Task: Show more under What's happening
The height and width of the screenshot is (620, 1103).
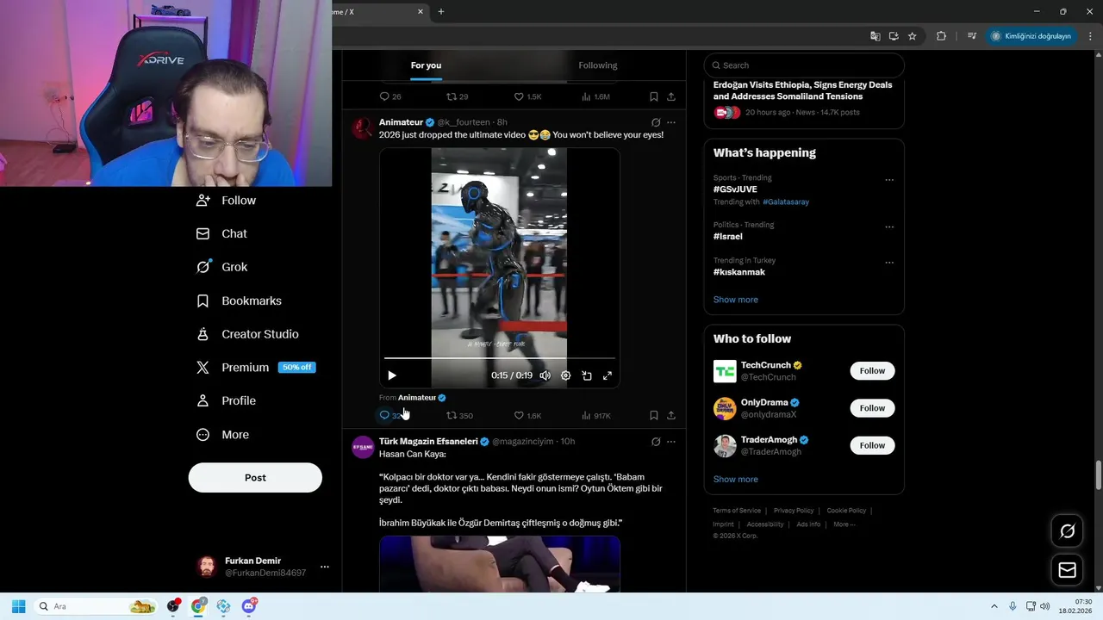Action: click(736, 300)
